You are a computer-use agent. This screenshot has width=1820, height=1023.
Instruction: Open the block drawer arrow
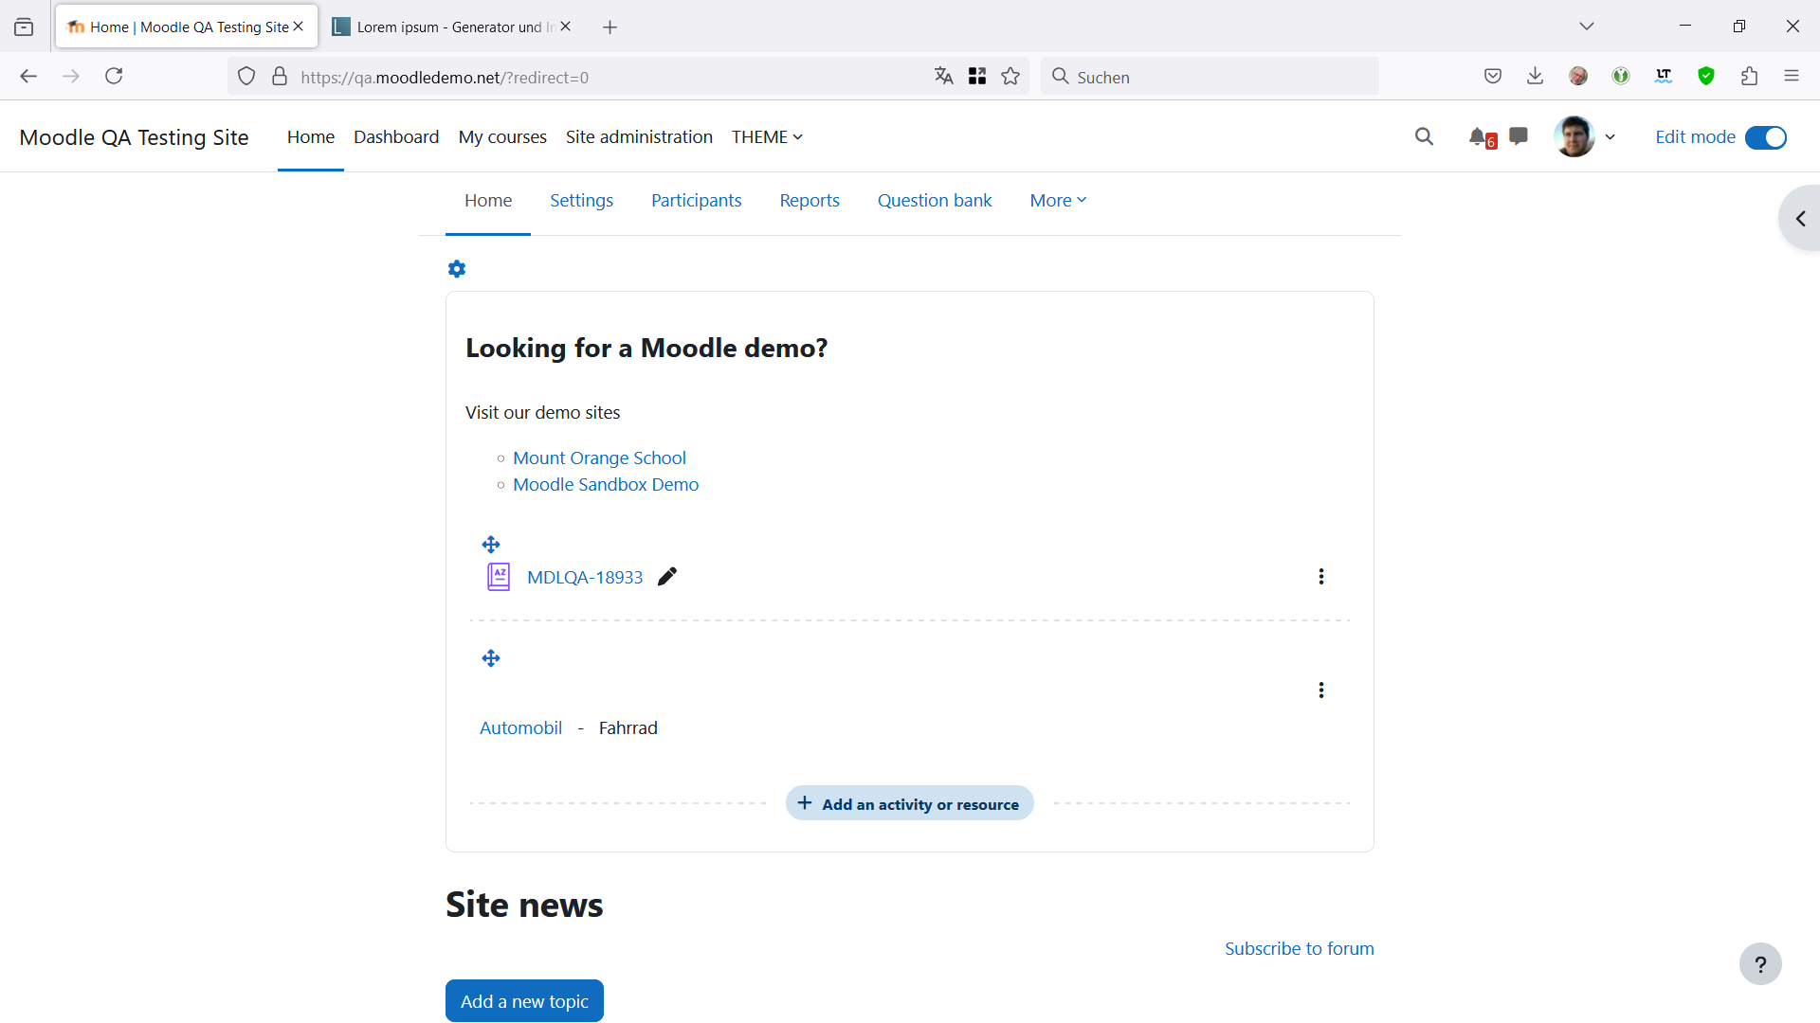(x=1800, y=219)
